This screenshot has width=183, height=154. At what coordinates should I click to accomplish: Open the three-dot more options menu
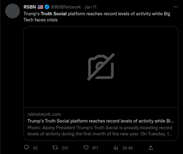click(x=175, y=7)
